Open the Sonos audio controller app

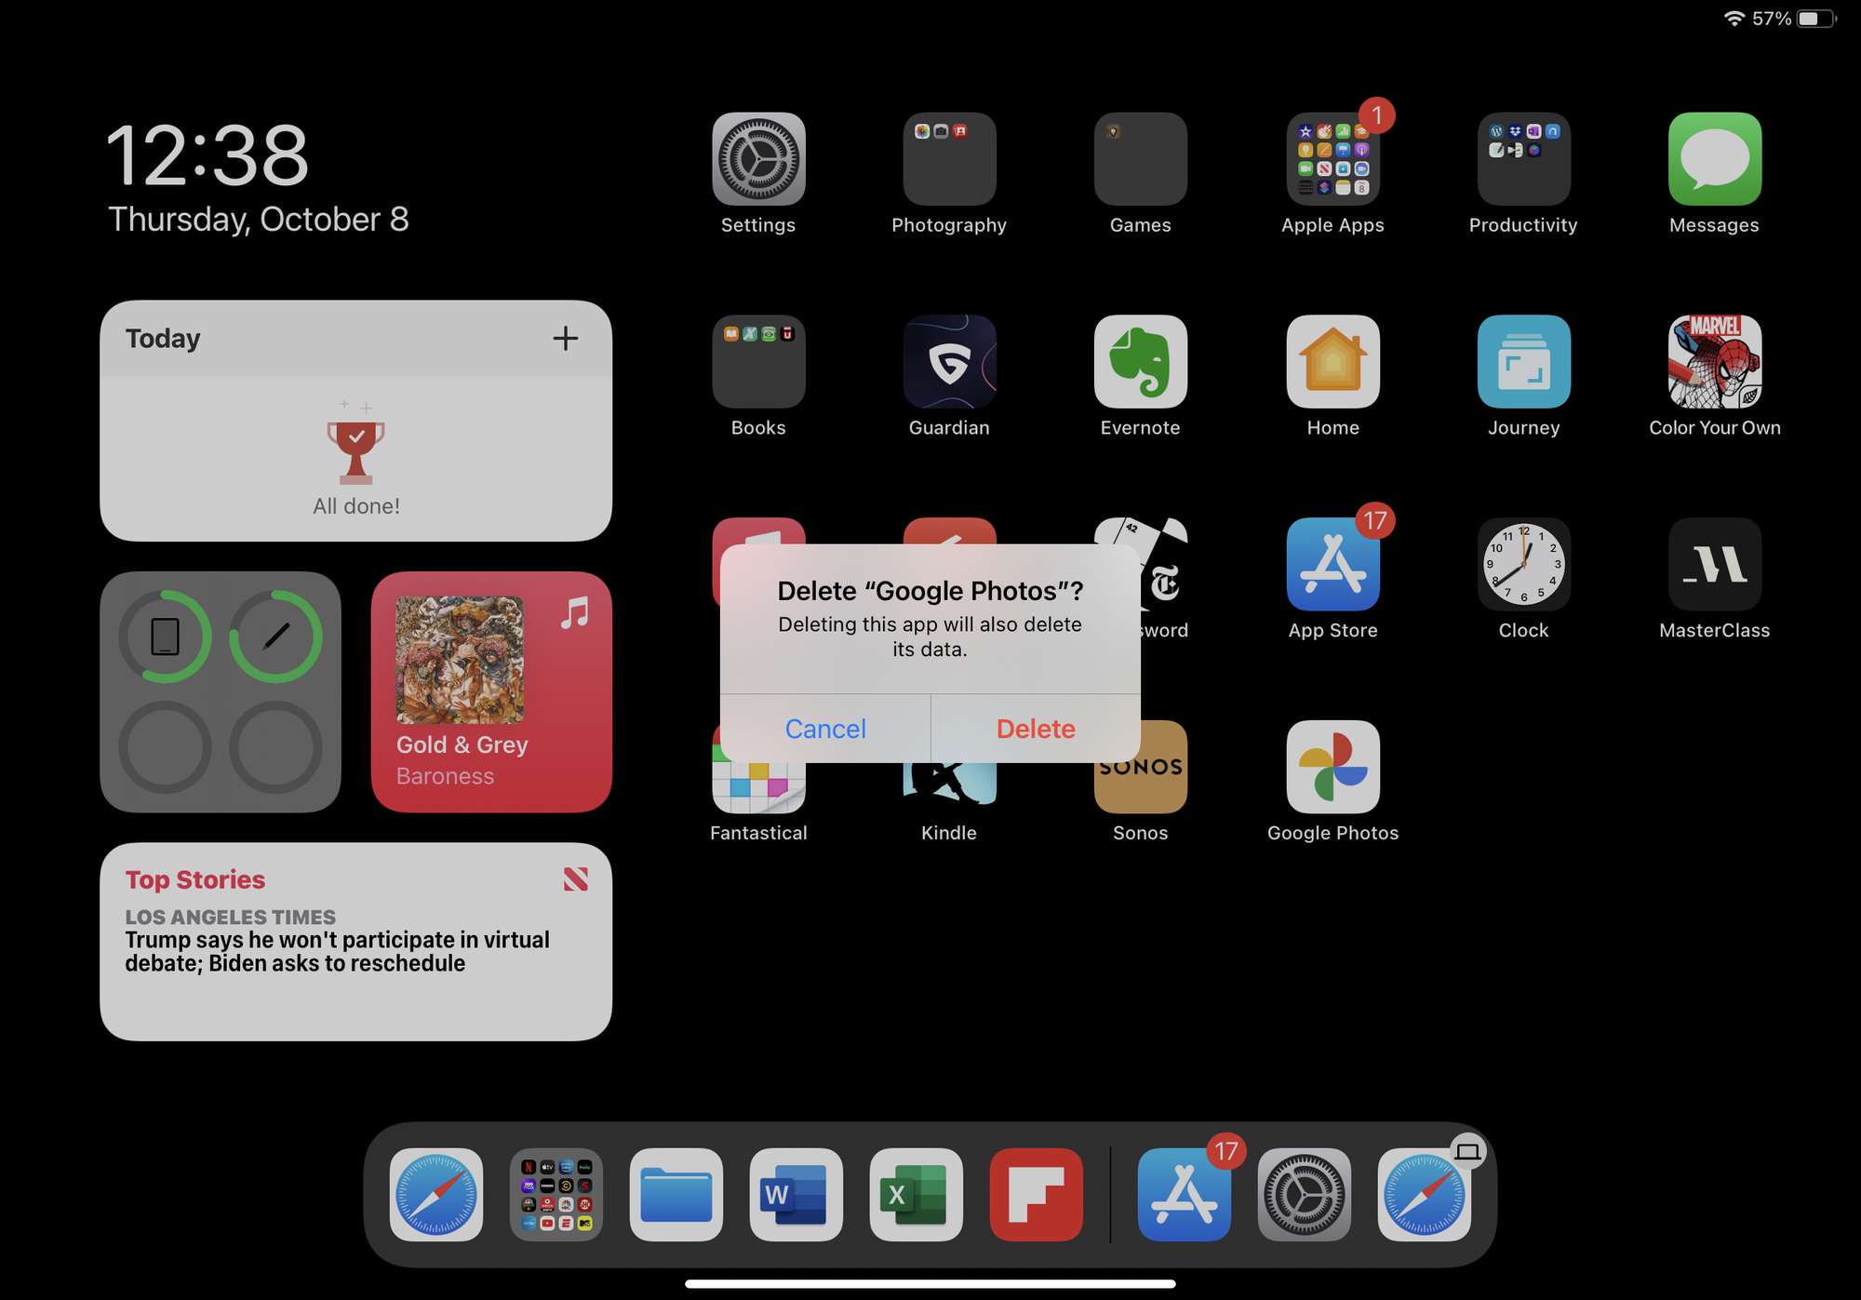(x=1140, y=778)
